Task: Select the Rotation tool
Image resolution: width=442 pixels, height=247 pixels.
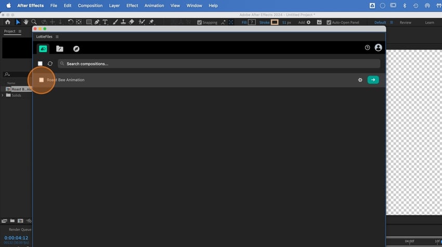Action: click(71, 22)
